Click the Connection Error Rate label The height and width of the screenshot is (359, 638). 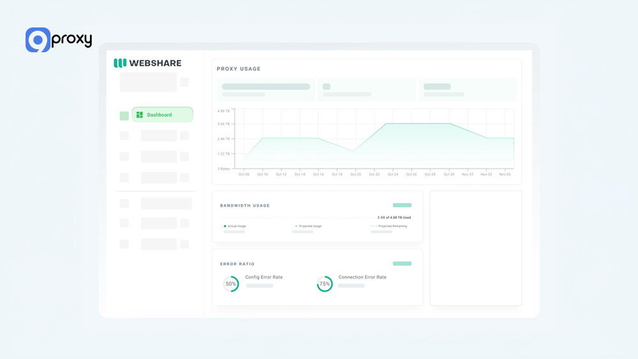[362, 277]
